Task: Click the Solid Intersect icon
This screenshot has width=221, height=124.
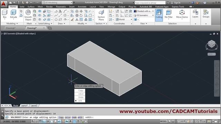Action: click(x=40, y=19)
